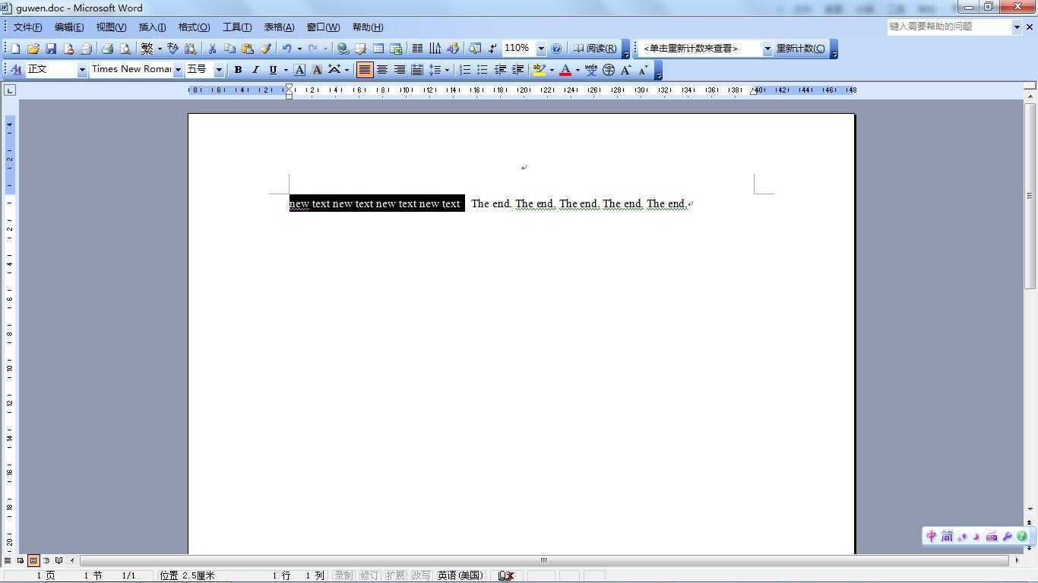Image resolution: width=1038 pixels, height=583 pixels.
Task: Click in the help question input box
Action: point(949,27)
